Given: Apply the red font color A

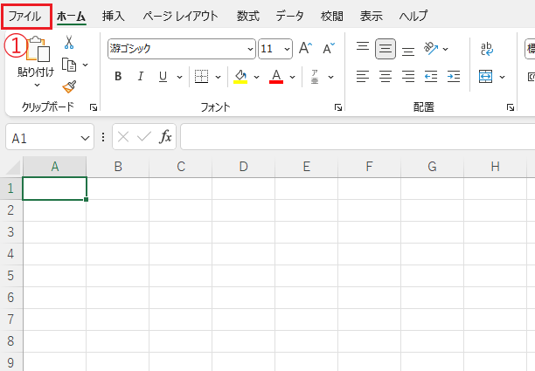Looking at the screenshot, I should point(276,76).
